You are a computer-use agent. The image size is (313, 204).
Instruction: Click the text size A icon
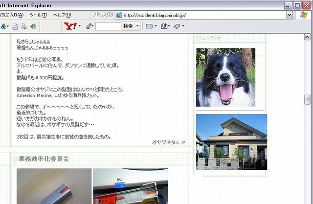coord(3,26)
